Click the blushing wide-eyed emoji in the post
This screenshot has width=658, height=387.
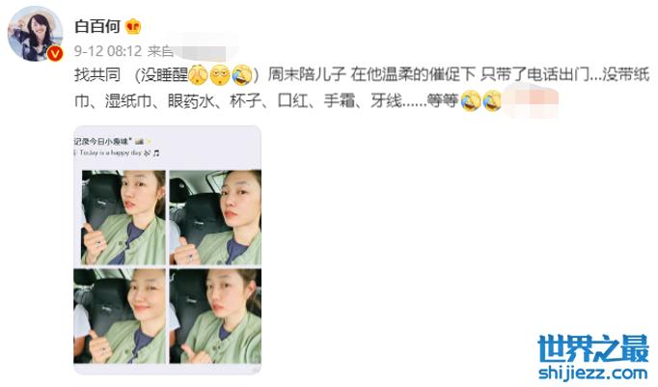click(220, 75)
